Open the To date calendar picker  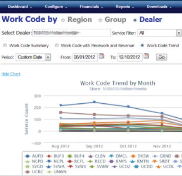click(147, 56)
